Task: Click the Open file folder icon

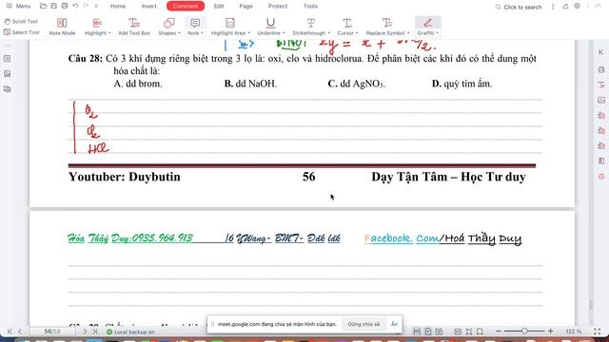Action: pyautogui.click(x=43, y=7)
